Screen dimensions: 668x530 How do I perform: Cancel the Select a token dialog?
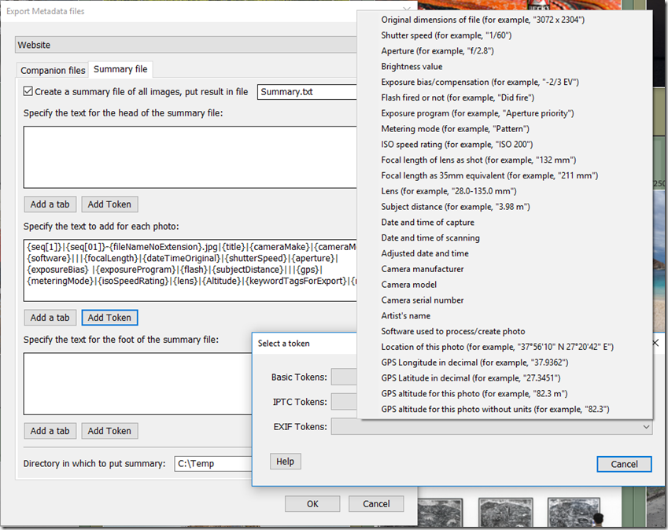click(x=624, y=464)
